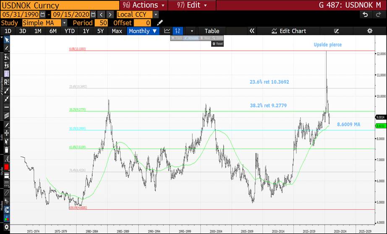
Task: Select the Max range
Action: coord(117,31)
